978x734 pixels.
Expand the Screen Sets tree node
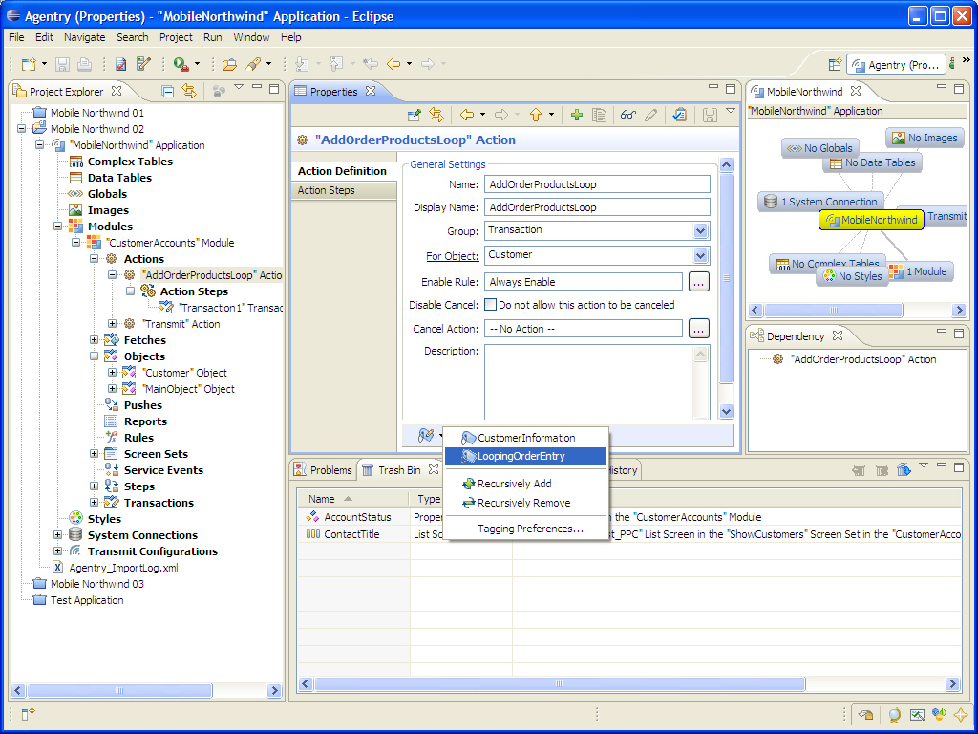(95, 454)
